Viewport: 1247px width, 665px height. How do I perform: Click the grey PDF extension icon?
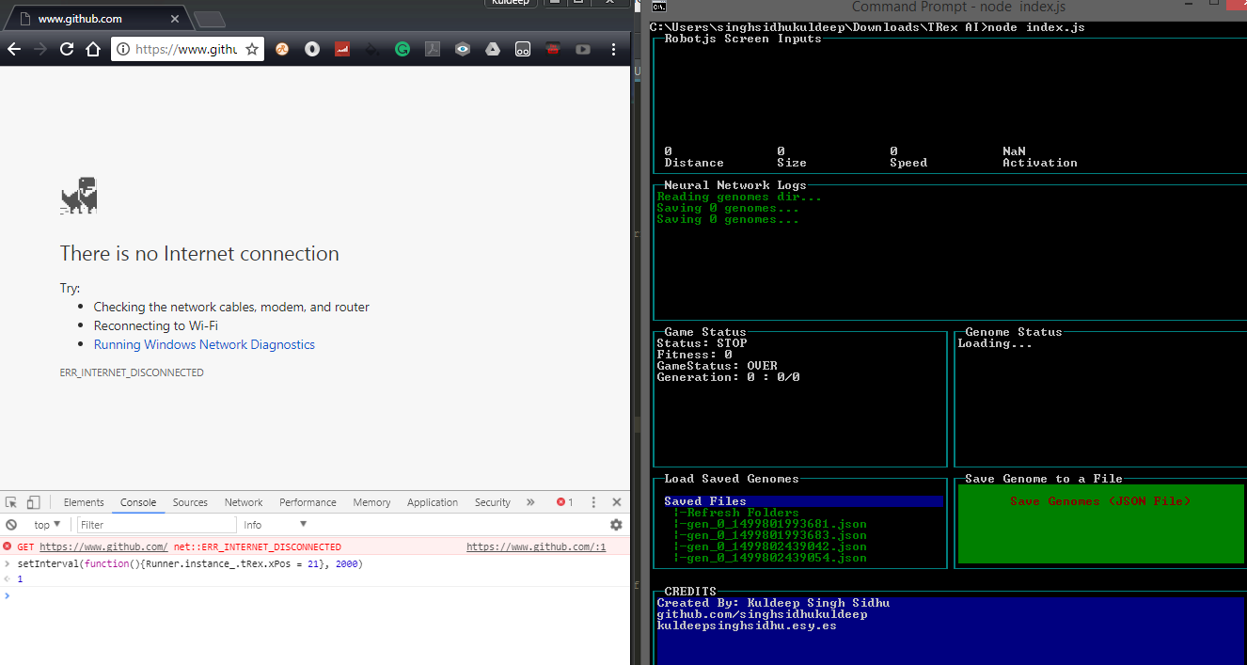(x=433, y=49)
